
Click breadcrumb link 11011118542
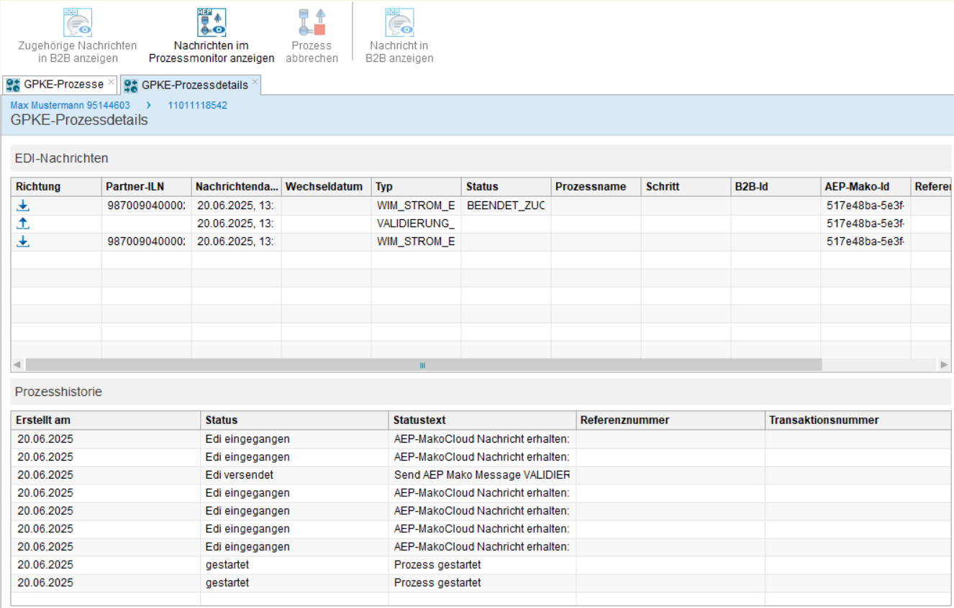(198, 105)
